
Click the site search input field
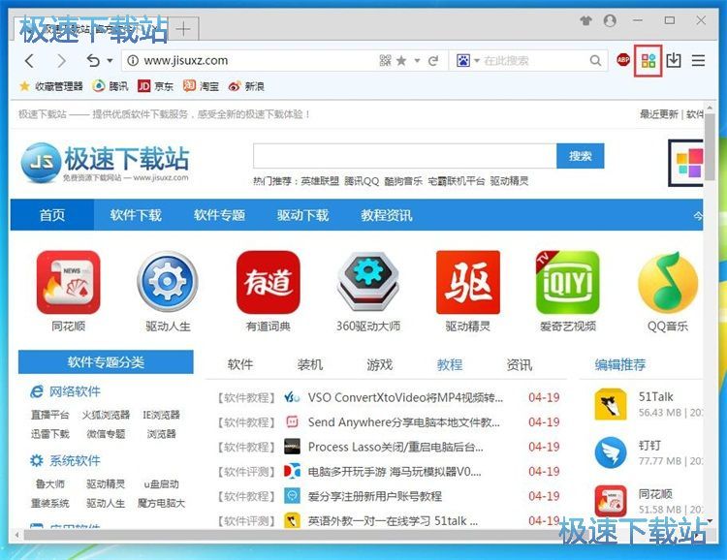405,156
